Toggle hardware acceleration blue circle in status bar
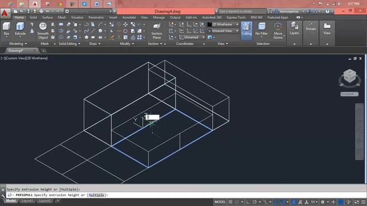This screenshot has height=206, width=367. point(341,202)
